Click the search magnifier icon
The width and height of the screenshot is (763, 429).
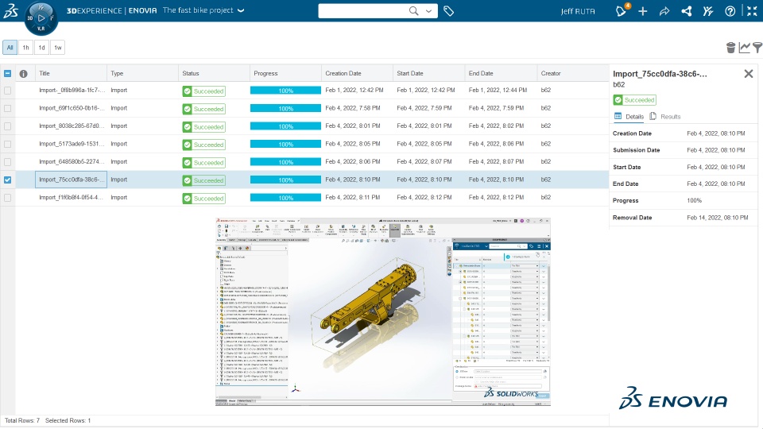[x=413, y=10]
